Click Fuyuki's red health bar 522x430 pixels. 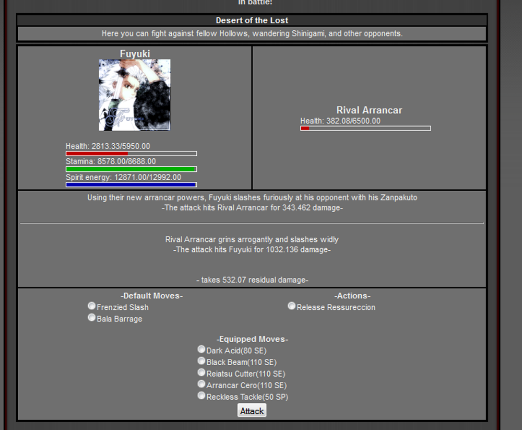[x=132, y=154]
